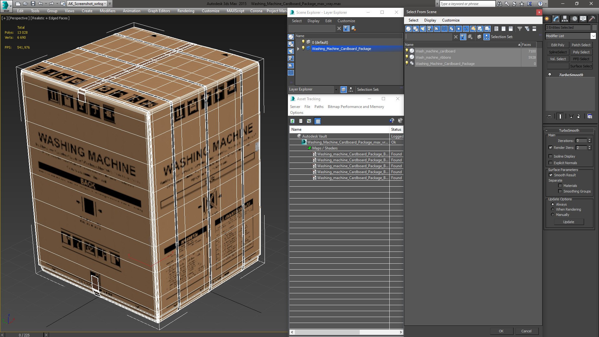599x337 pixels.
Task: Open the Rendering menu
Action: click(x=186, y=11)
